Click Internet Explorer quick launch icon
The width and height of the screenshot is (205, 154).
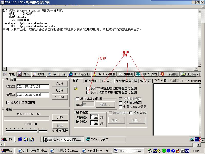(20, 139)
